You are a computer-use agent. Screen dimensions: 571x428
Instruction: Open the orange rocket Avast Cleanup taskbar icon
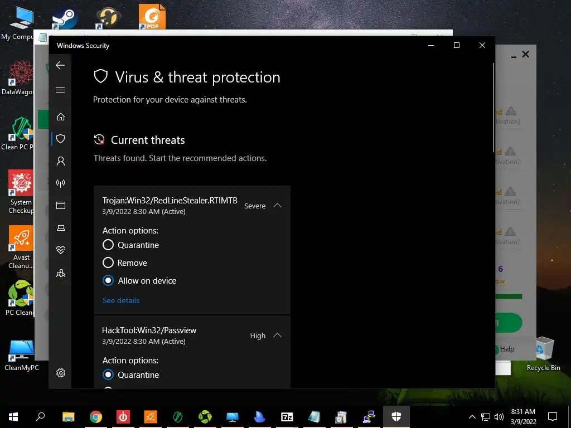click(151, 417)
